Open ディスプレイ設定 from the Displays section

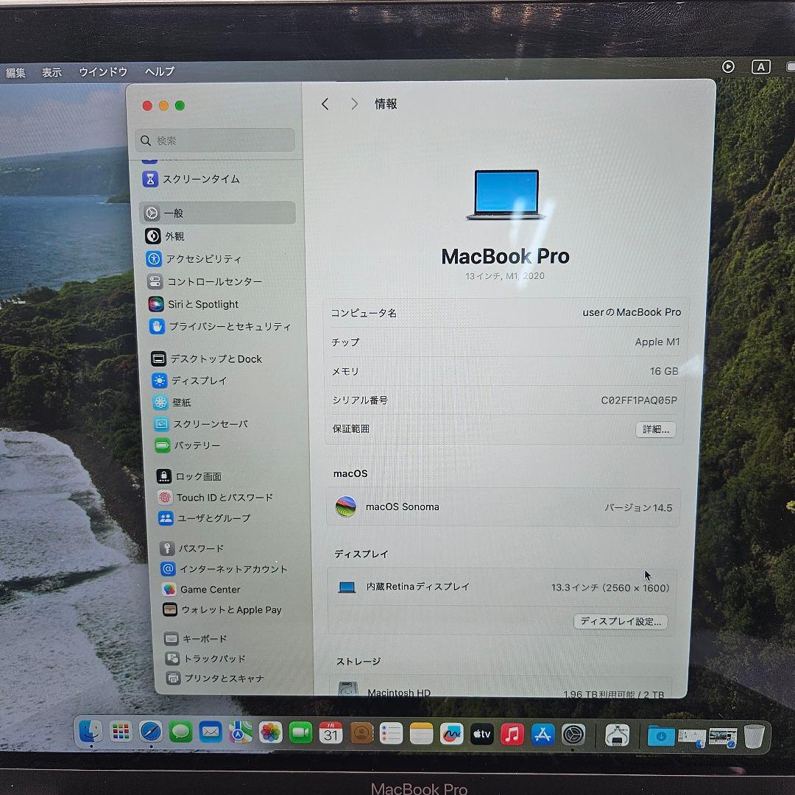point(620,621)
